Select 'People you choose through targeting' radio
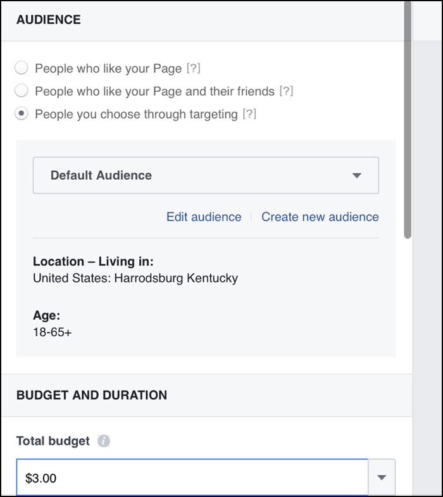This screenshot has height=497, width=443. point(22,113)
